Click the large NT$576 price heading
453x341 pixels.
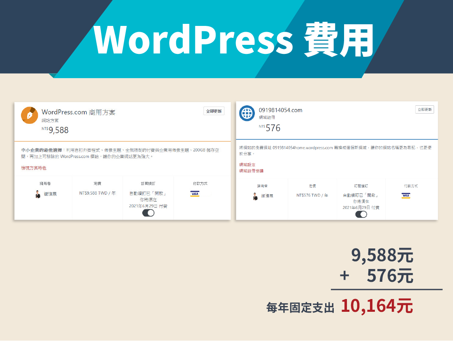click(270, 128)
